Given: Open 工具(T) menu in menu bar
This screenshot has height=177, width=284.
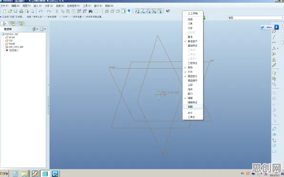Looking at the screenshot, I should [x=87, y=6].
